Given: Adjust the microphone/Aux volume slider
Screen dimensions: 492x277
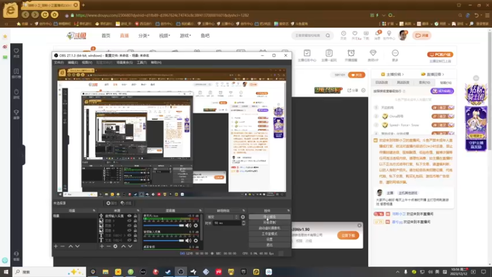Looking at the screenshot, I should (x=164, y=225).
